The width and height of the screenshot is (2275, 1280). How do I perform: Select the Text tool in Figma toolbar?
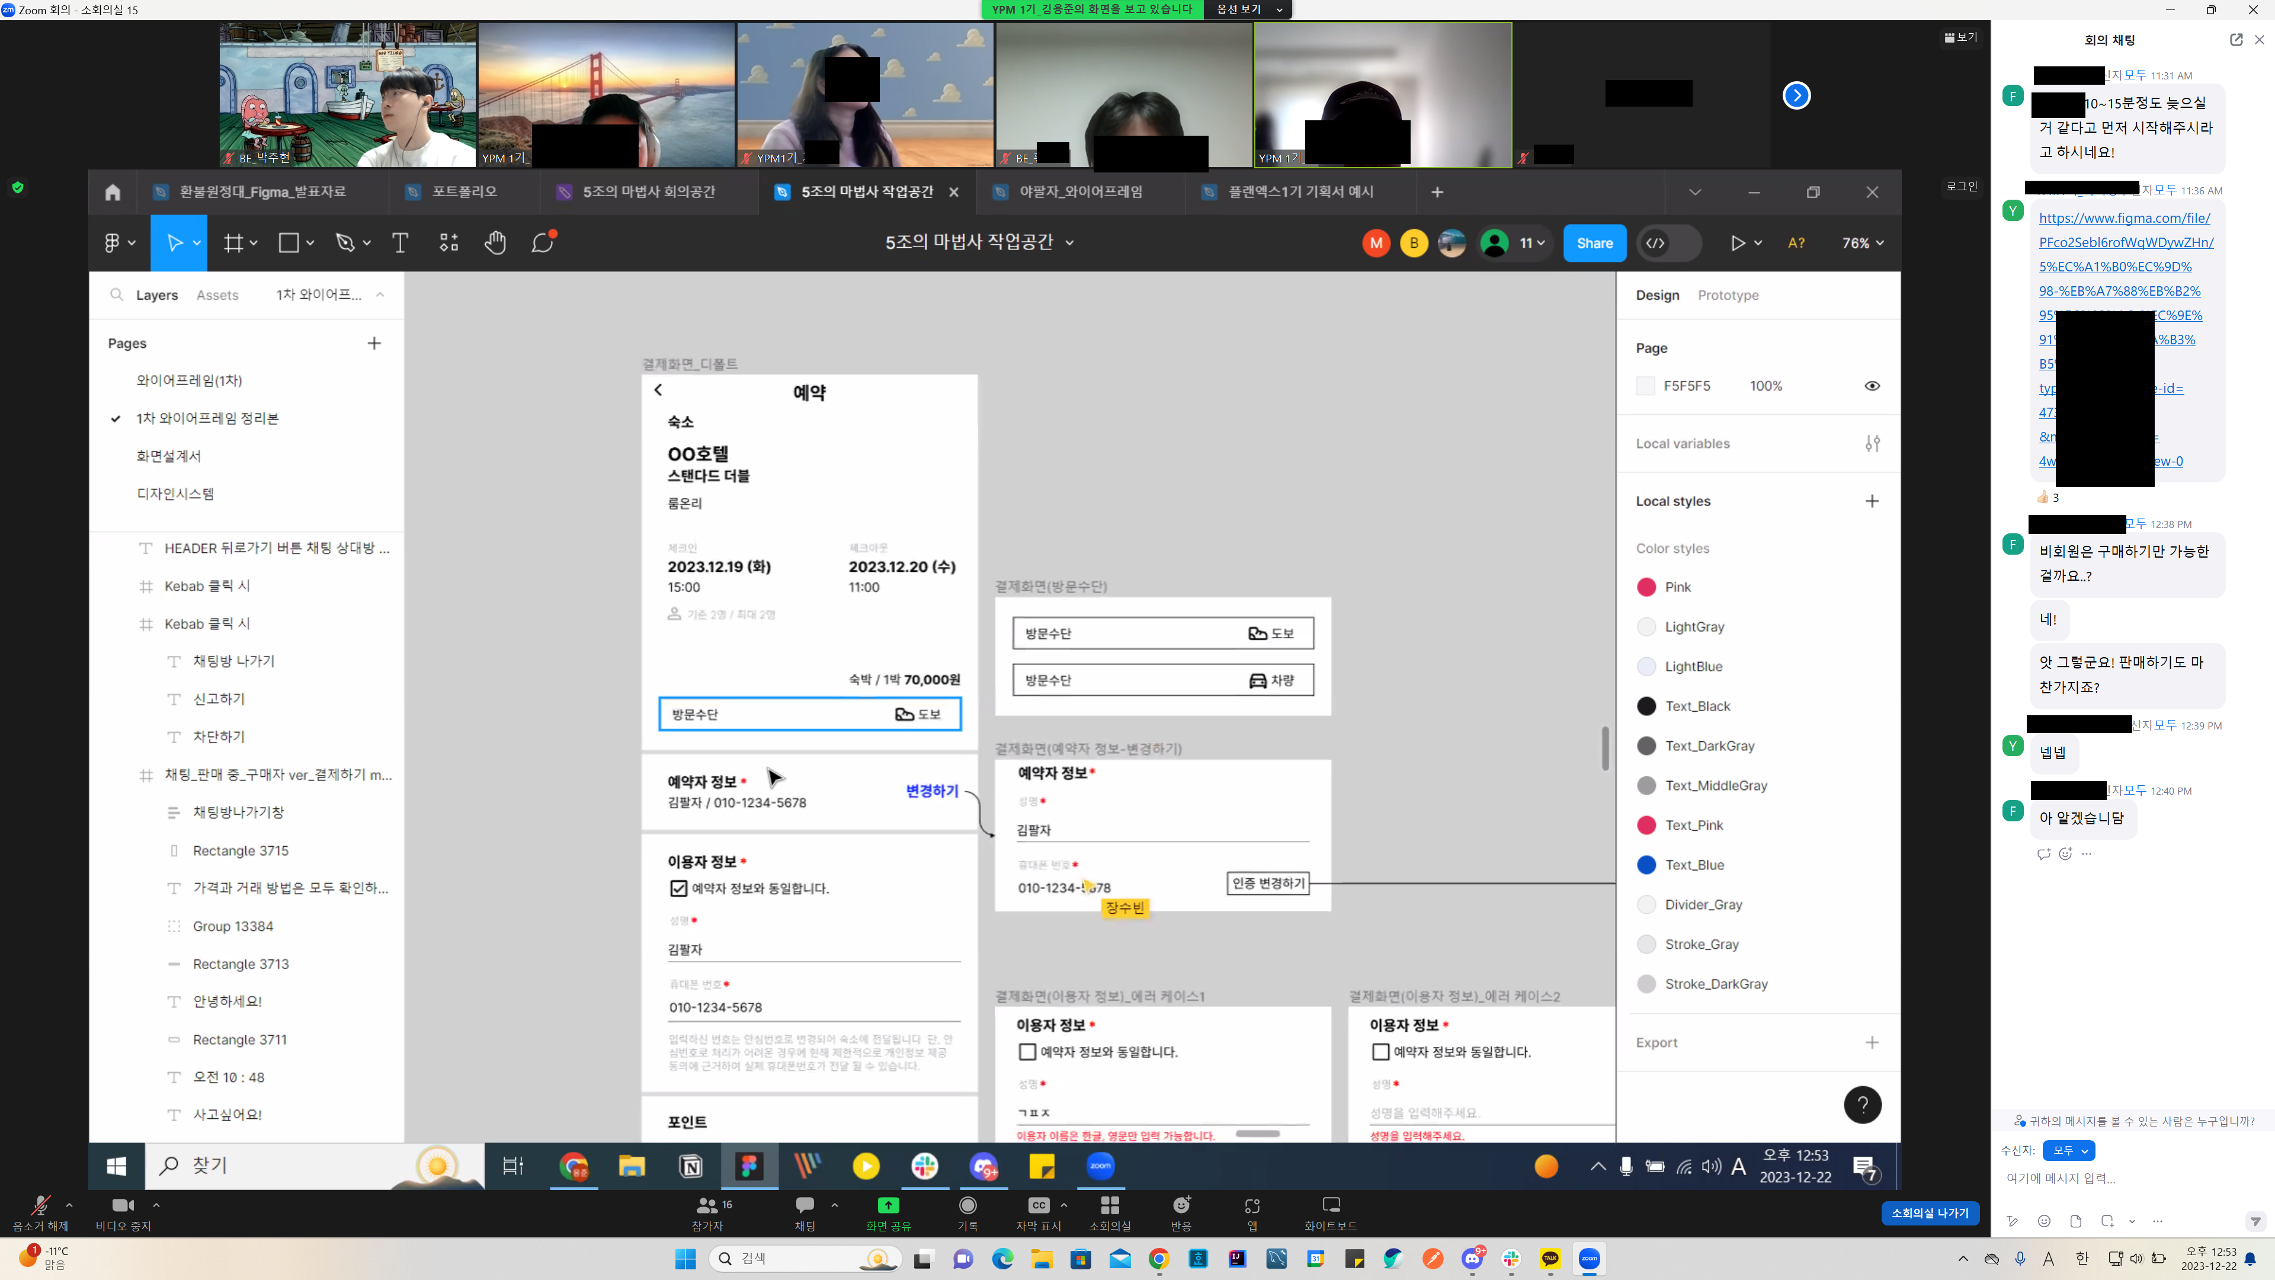pyautogui.click(x=400, y=243)
